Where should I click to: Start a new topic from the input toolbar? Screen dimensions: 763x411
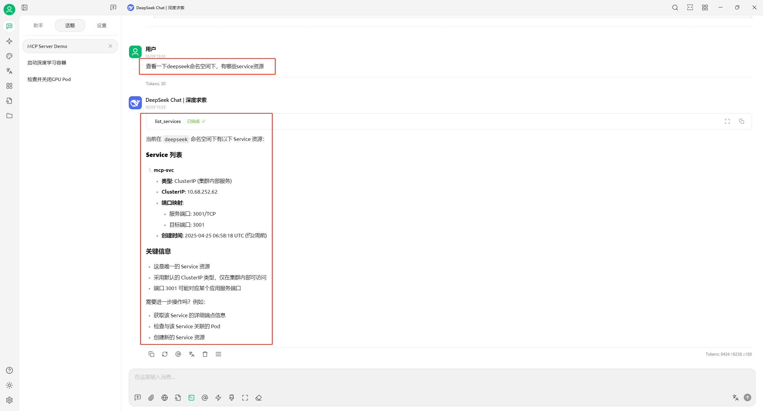click(138, 398)
